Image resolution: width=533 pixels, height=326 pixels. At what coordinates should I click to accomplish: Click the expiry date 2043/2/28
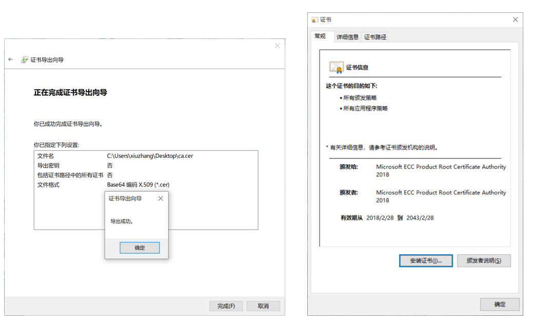420,218
